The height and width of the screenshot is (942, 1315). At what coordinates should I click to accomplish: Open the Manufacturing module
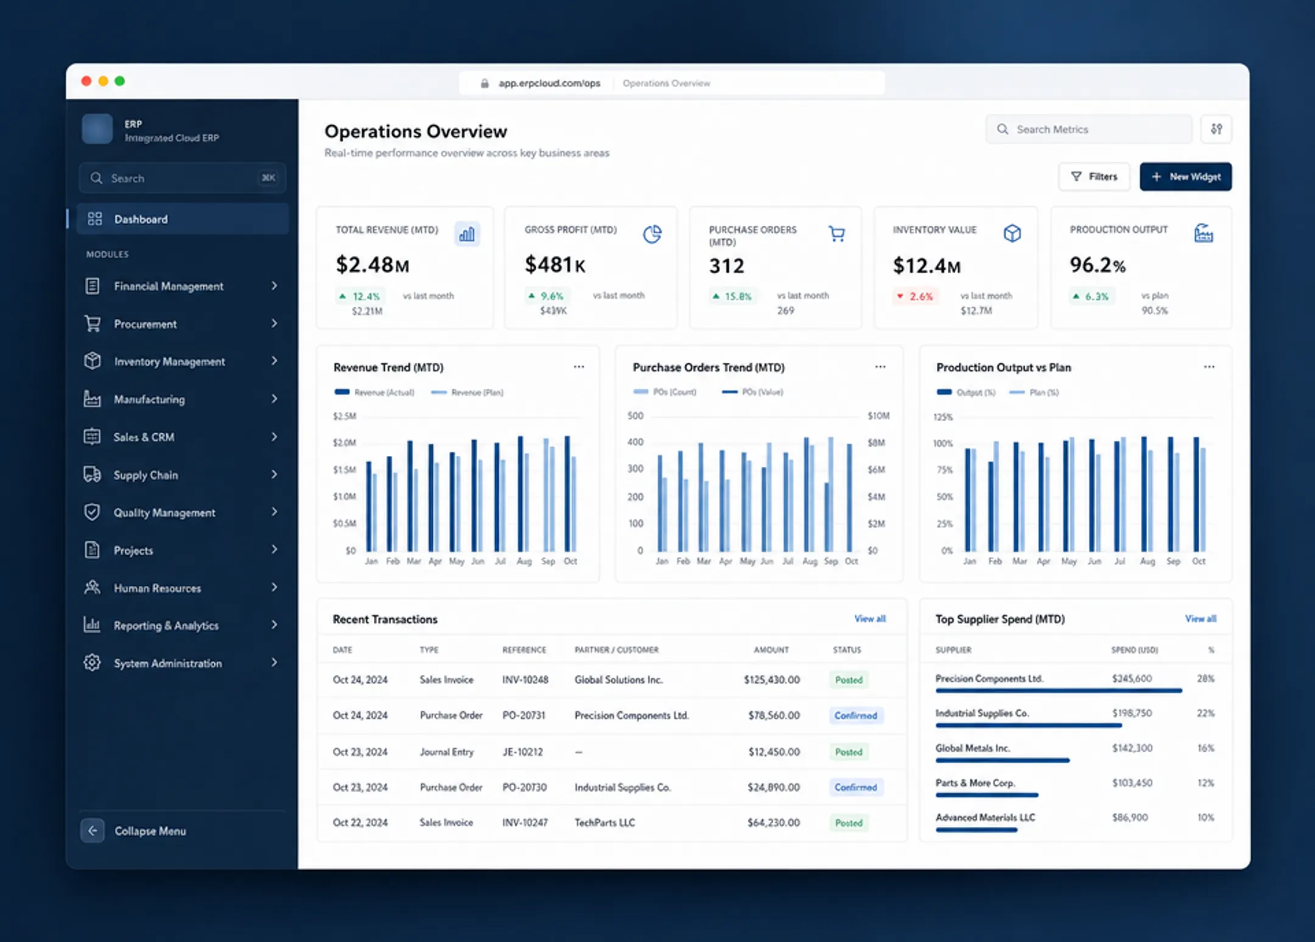(x=183, y=399)
